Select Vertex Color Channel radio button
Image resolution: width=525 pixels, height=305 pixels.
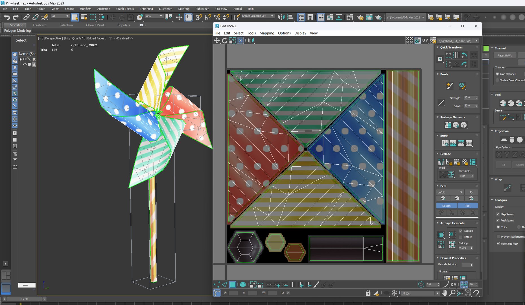tap(497, 80)
